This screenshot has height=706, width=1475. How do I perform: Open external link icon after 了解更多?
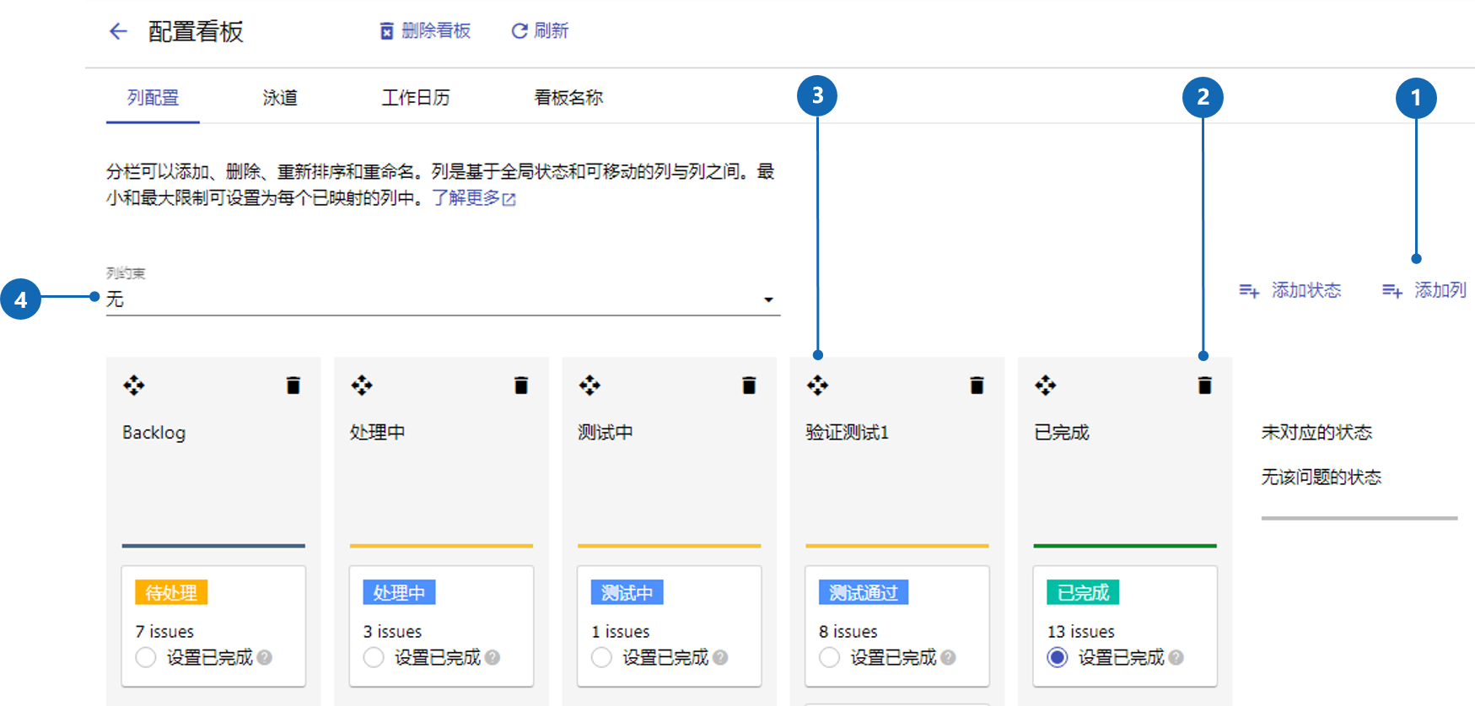click(509, 199)
